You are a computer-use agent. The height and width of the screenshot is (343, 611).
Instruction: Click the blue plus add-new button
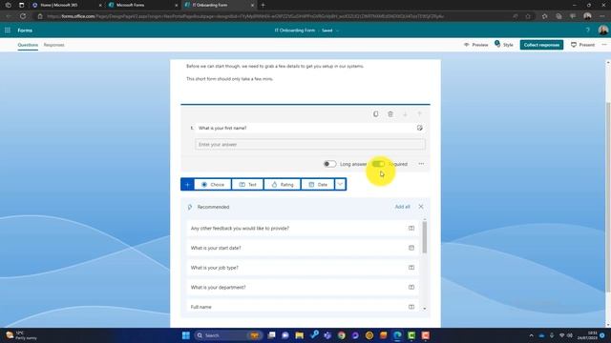[187, 184]
